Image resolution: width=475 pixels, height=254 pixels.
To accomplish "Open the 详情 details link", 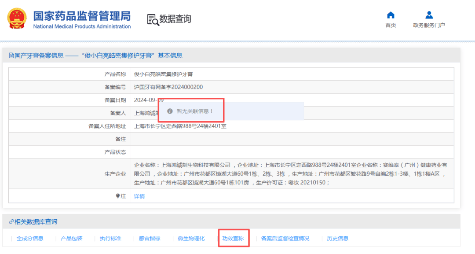I will click(x=139, y=196).
